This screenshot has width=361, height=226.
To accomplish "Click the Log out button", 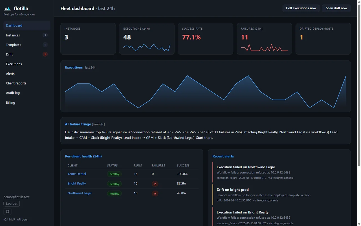I will click(12, 204).
